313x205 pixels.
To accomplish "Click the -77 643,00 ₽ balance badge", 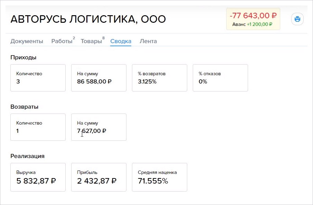I will coord(253,19).
